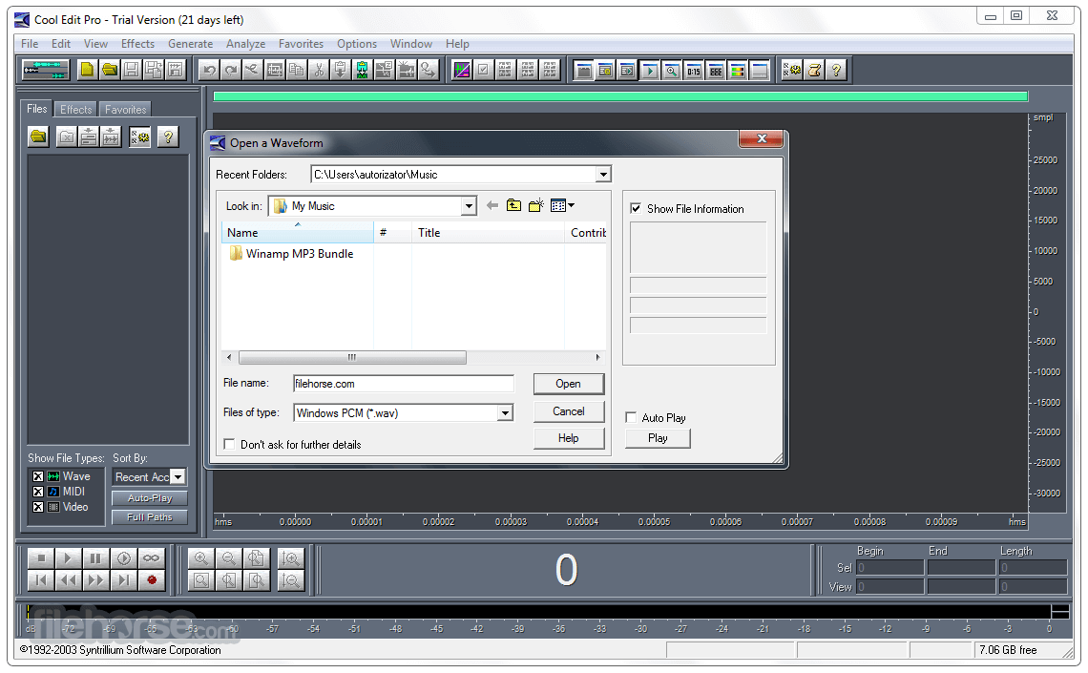The image size is (1088, 673).
Task: Click the options gear icon in Files panel
Action: pos(139,137)
